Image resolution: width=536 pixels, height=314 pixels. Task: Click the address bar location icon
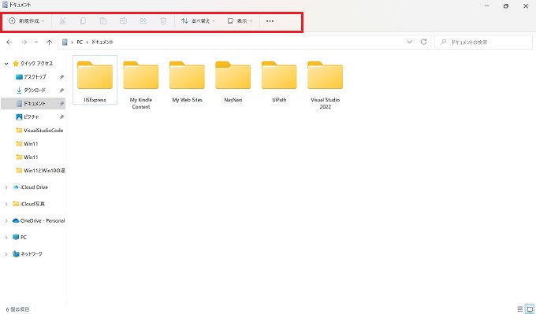tap(65, 42)
